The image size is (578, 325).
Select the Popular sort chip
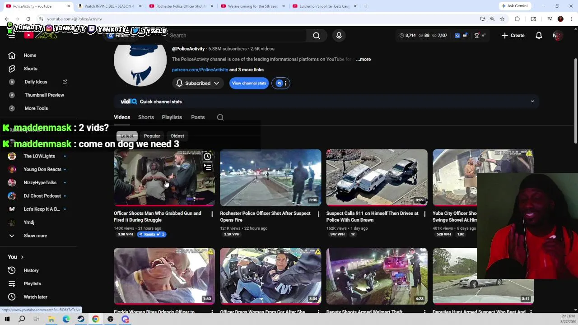pyautogui.click(x=152, y=136)
